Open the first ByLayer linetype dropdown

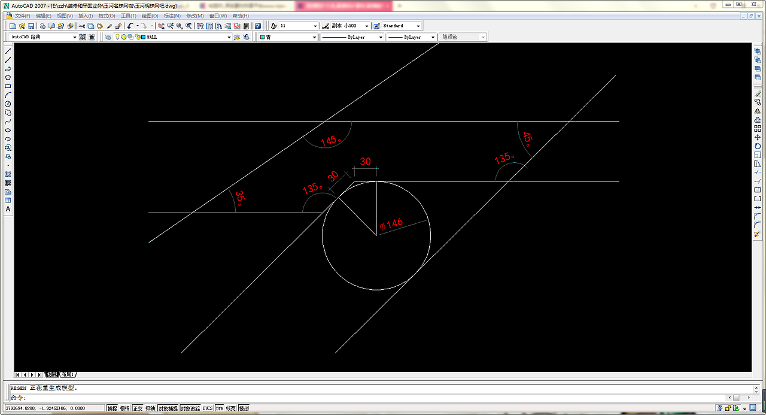pyautogui.click(x=380, y=37)
